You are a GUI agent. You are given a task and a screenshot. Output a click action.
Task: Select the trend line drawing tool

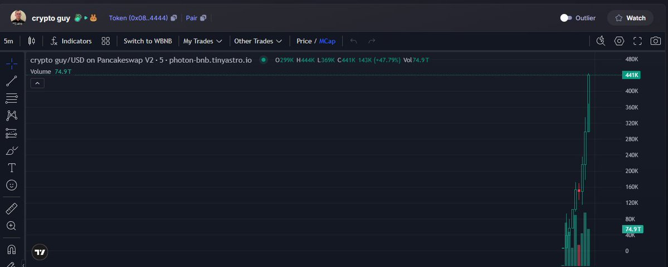(11, 81)
